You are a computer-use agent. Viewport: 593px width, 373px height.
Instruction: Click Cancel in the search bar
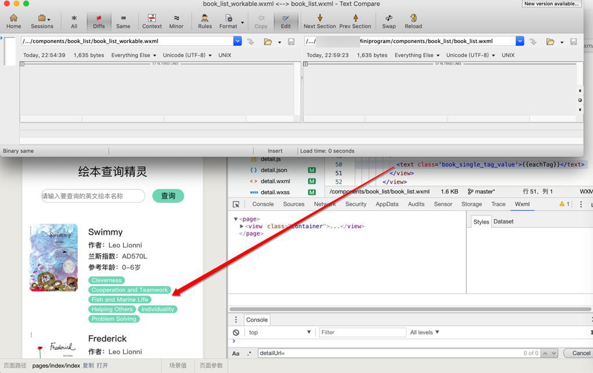pyautogui.click(x=581, y=353)
